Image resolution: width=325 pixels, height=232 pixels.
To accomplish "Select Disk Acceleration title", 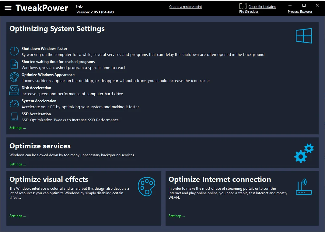I will point(36,88).
